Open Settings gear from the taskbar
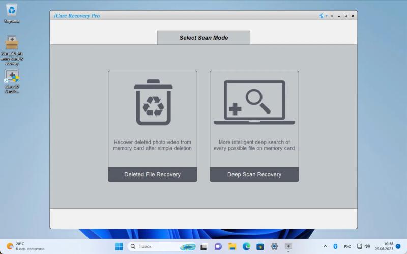 [274, 246]
